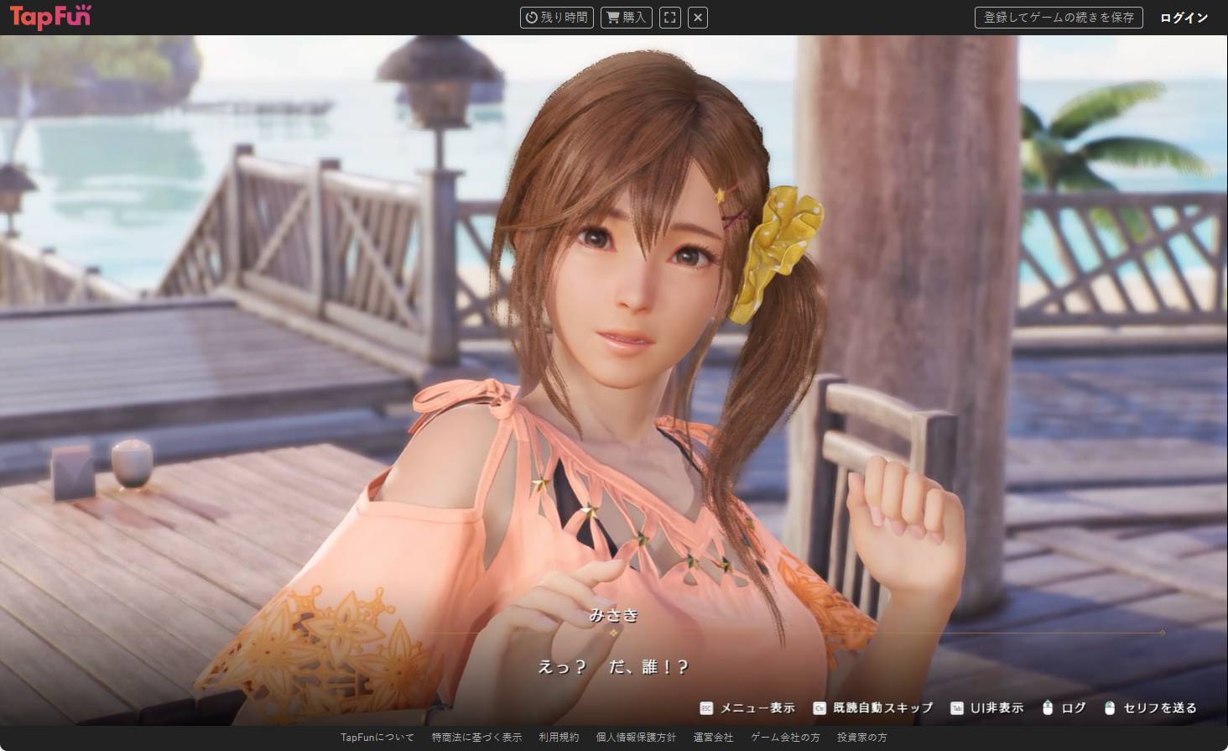Open the 残り時間 remaining time button
1228x751 pixels.
557,18
